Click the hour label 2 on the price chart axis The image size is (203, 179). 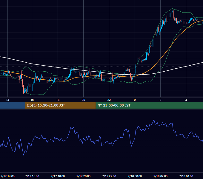[160, 100]
